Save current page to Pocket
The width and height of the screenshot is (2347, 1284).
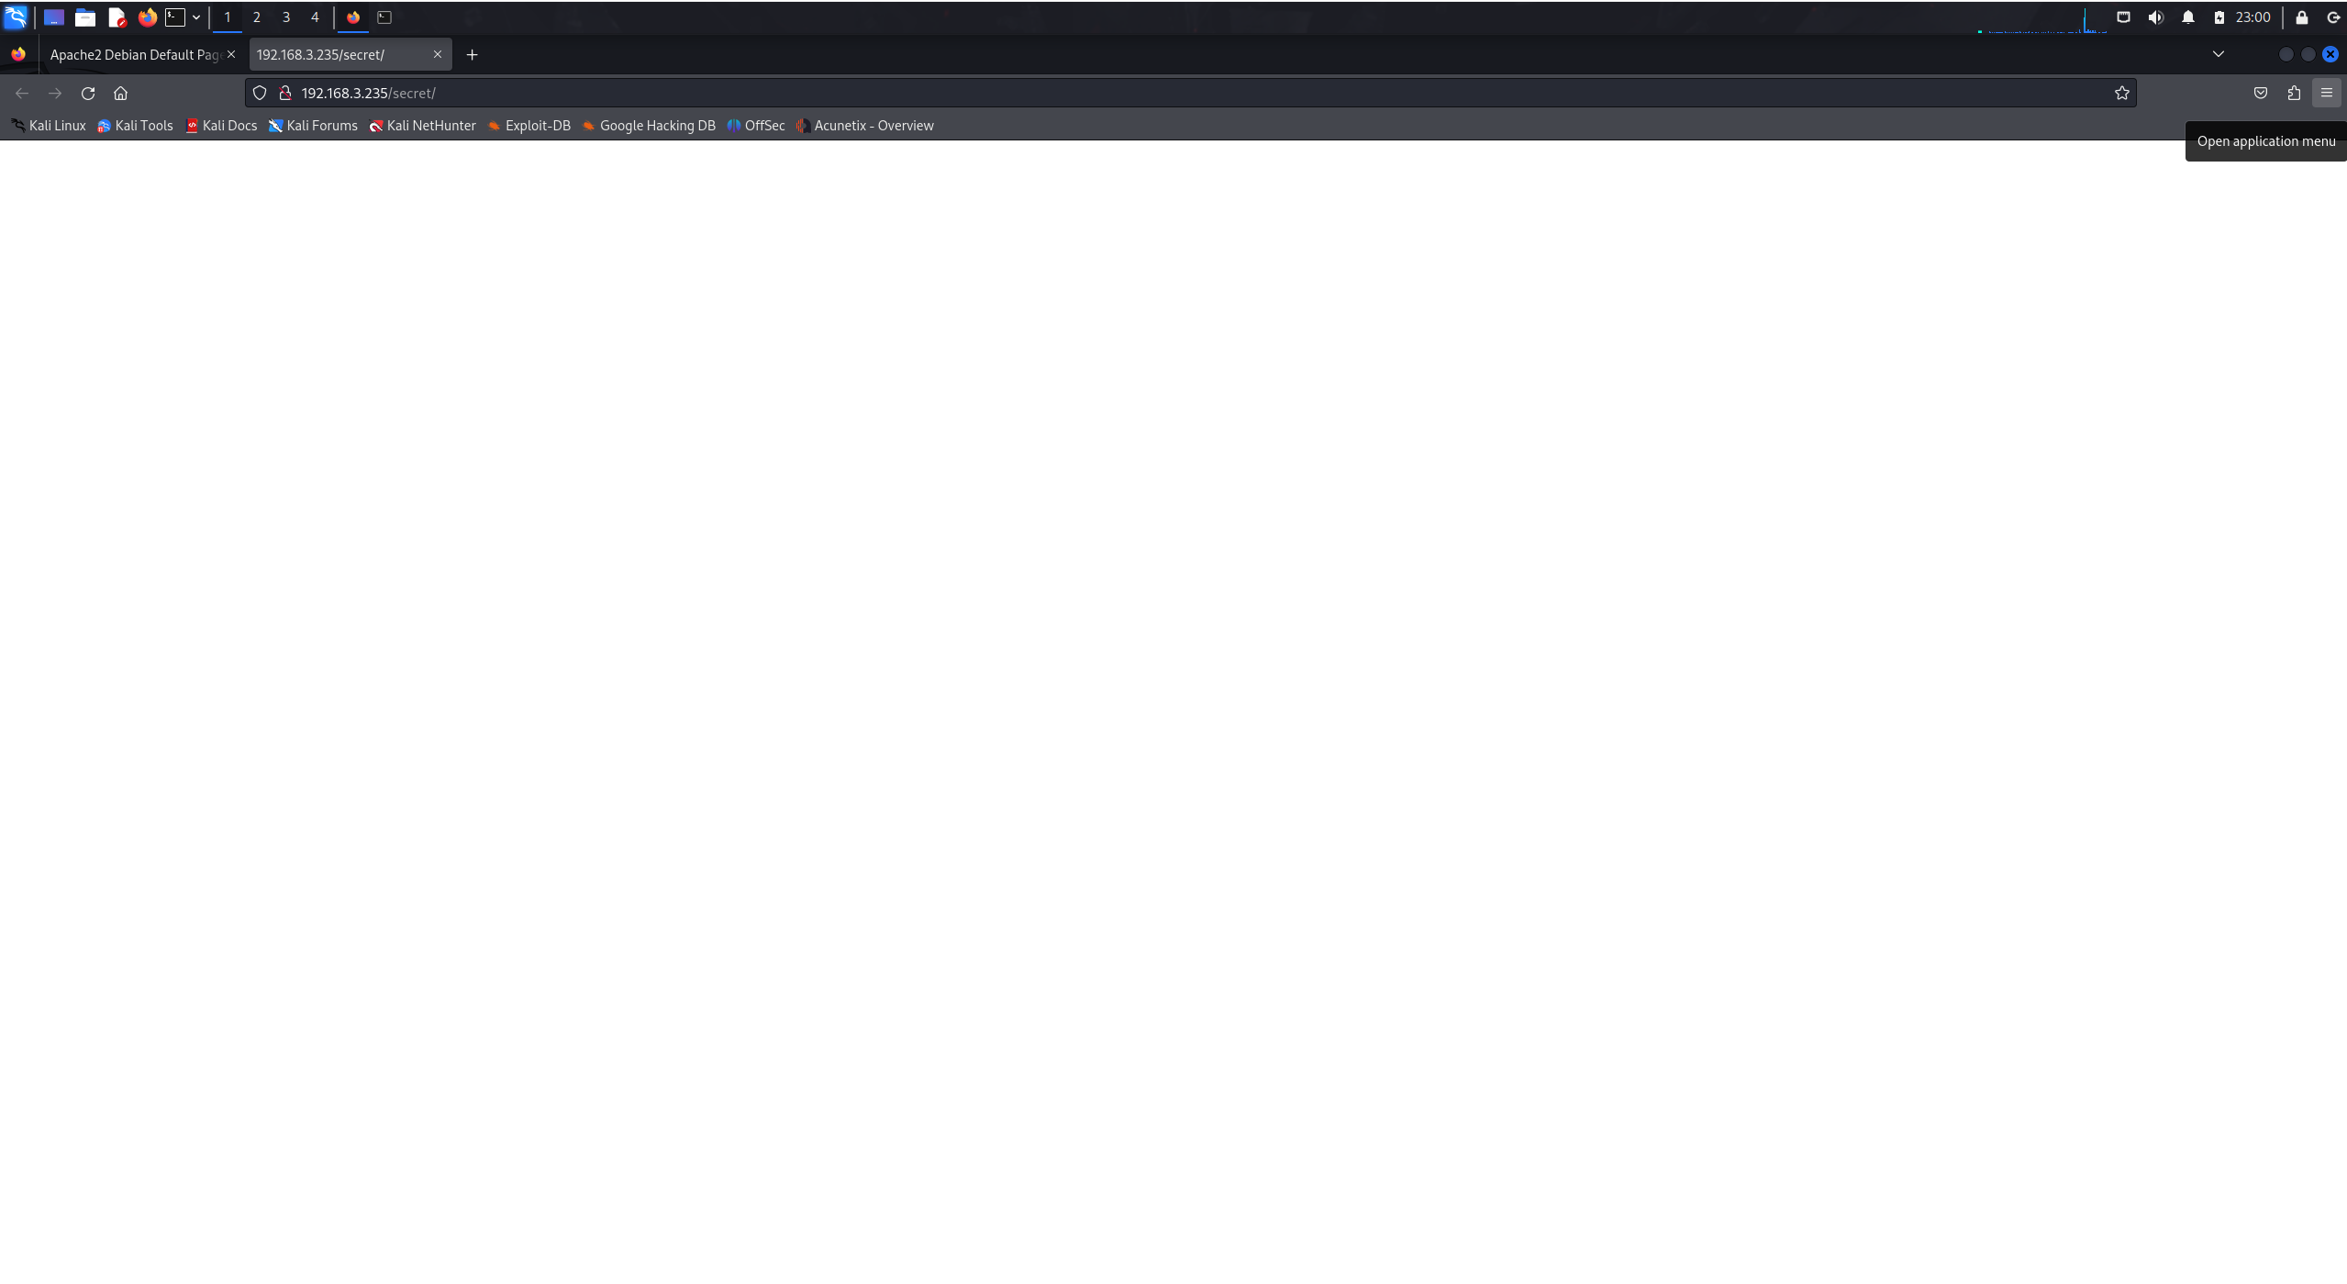(x=2261, y=93)
